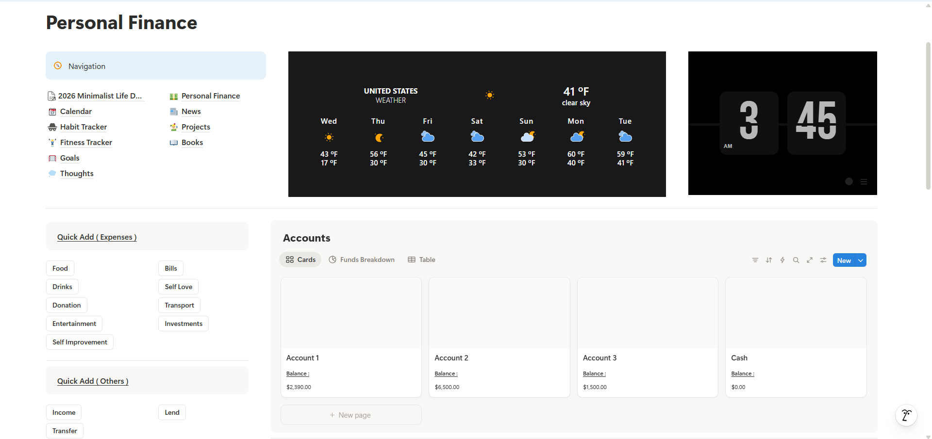Click the cloud icon beside Thoughts
The width and height of the screenshot is (932, 439).
[x=52, y=173]
